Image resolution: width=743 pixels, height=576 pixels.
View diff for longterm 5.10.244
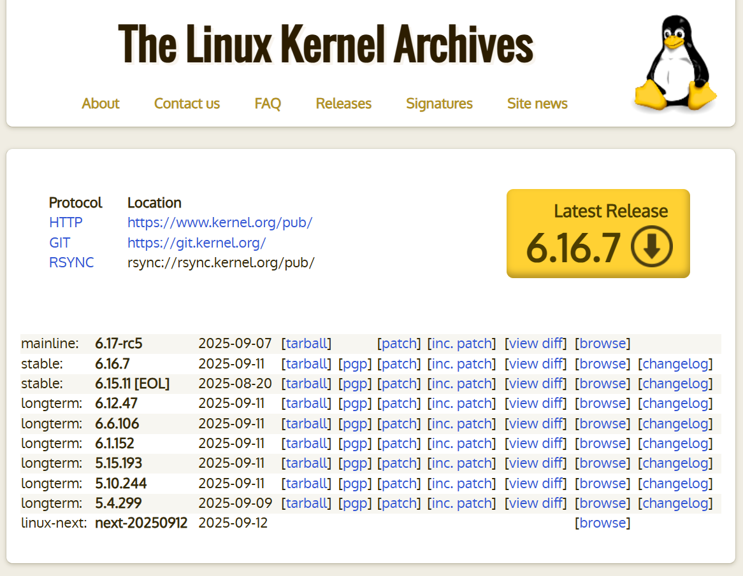coord(535,484)
